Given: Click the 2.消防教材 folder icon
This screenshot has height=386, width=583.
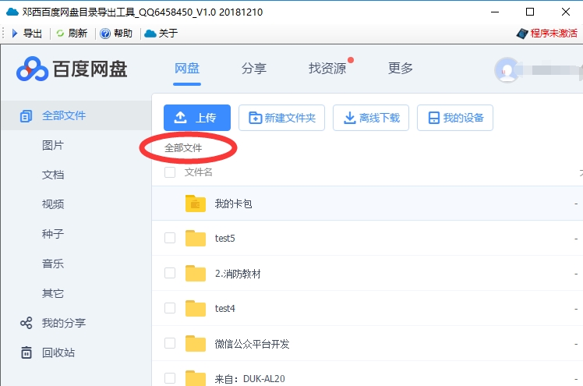Looking at the screenshot, I should tap(196, 274).
